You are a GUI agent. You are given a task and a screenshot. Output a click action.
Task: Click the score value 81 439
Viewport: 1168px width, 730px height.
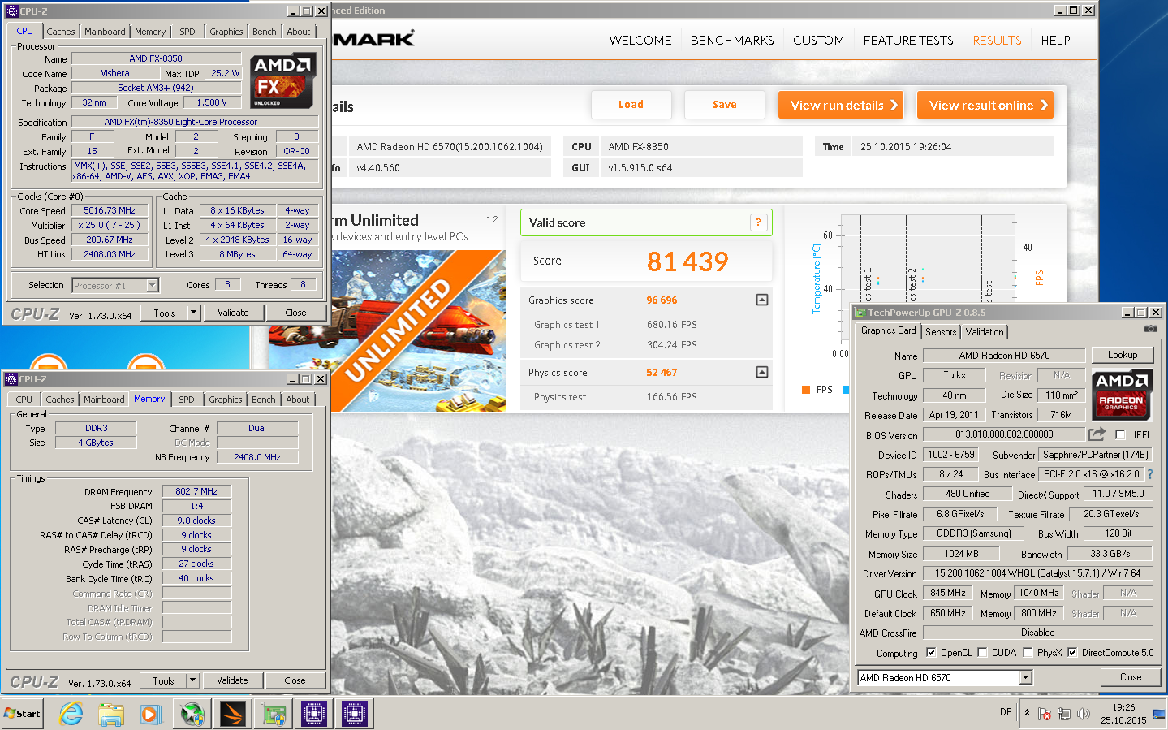tap(687, 261)
